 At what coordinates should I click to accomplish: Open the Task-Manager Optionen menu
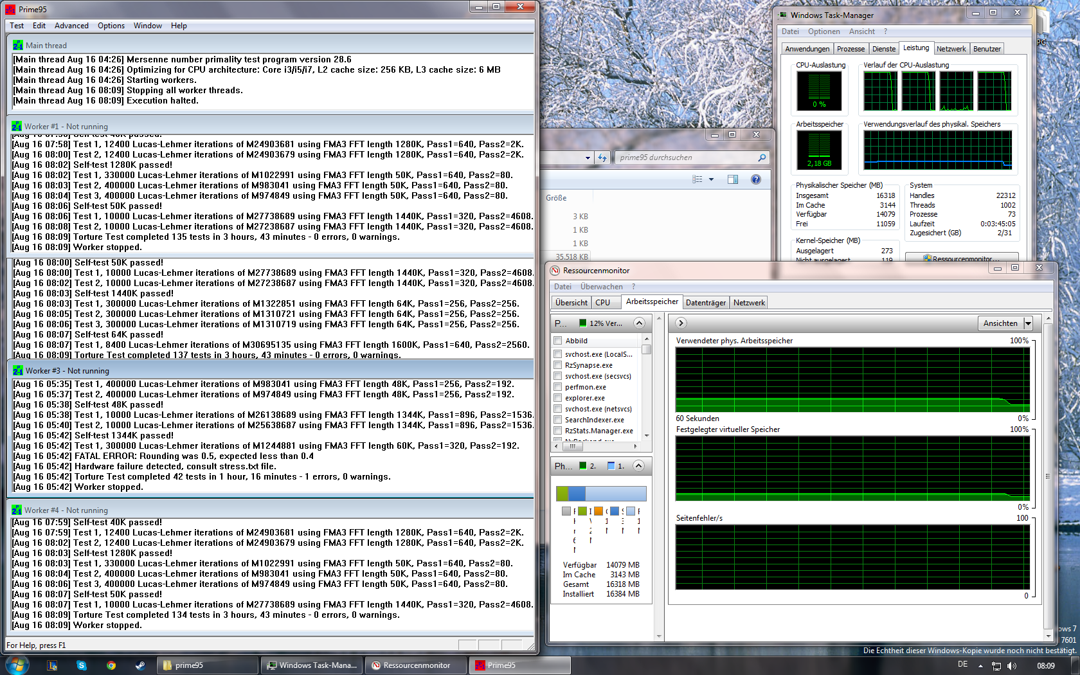coord(824,32)
